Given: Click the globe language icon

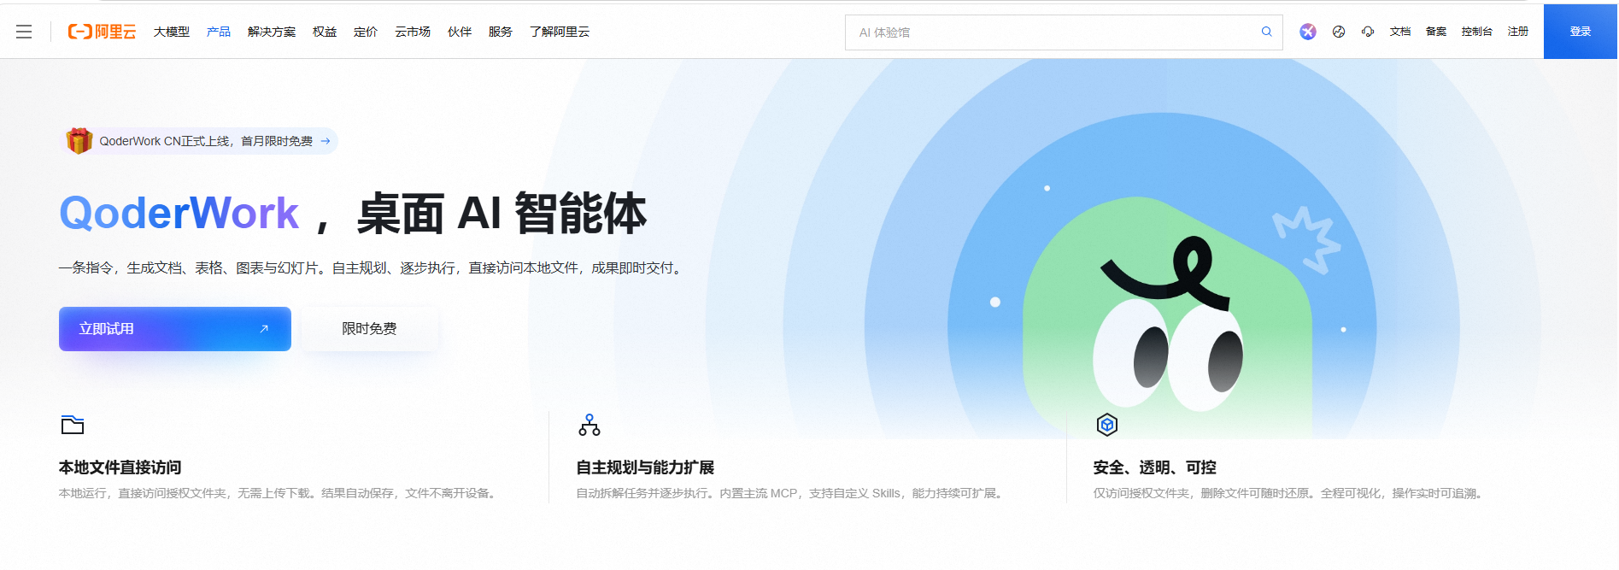Looking at the screenshot, I should pyautogui.click(x=1339, y=32).
